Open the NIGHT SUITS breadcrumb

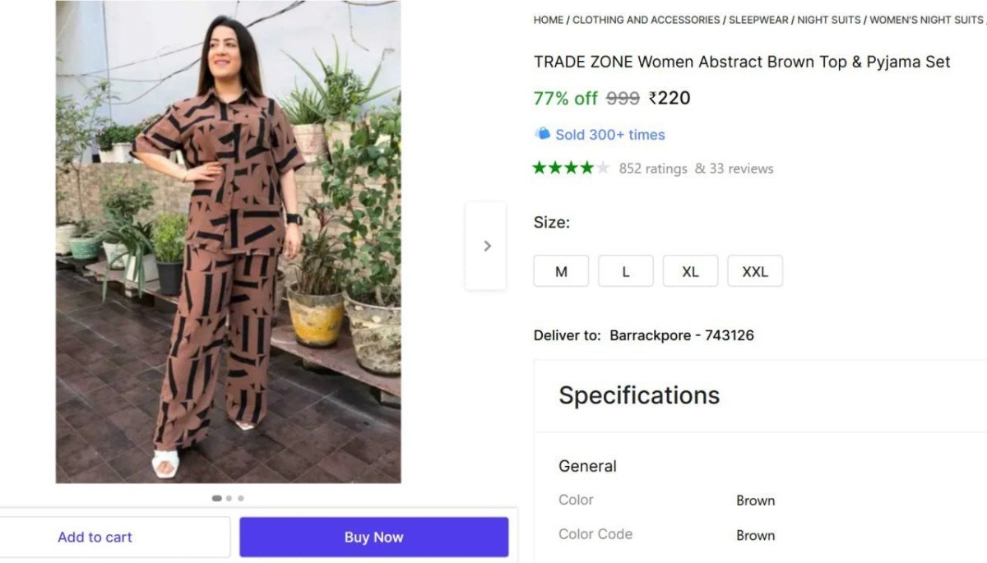tap(830, 20)
